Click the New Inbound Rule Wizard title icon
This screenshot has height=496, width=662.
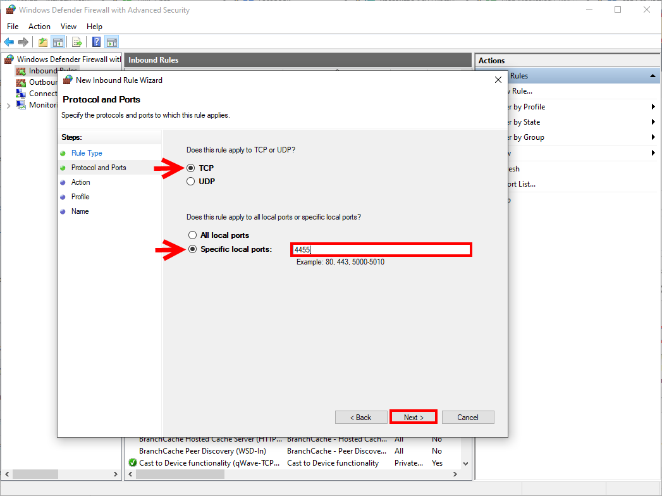pyautogui.click(x=68, y=80)
